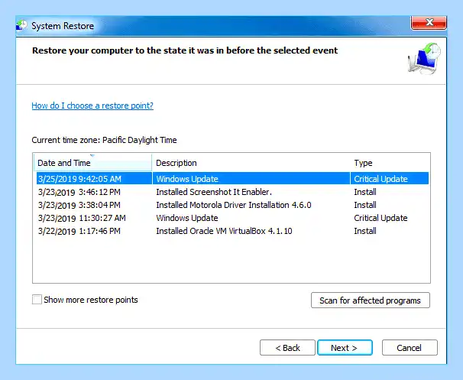The width and height of the screenshot is (463, 380).
Task: Click 'Installed Screenshot It Enabler.' description
Action: click(x=214, y=192)
